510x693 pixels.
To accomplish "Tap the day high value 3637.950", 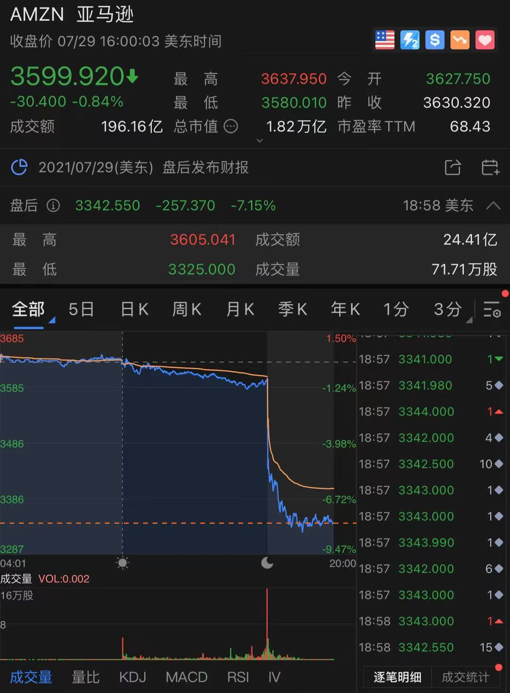I will (x=294, y=79).
